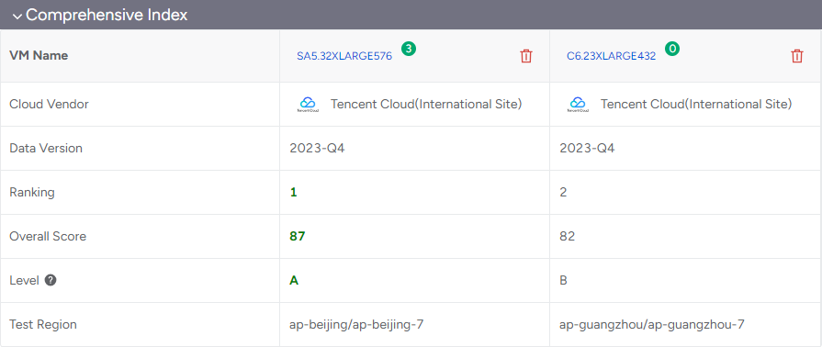Image resolution: width=822 pixels, height=347 pixels.
Task: Click the ap-guangzhou/ap-guangzhou-7 test region
Action: 651,324
